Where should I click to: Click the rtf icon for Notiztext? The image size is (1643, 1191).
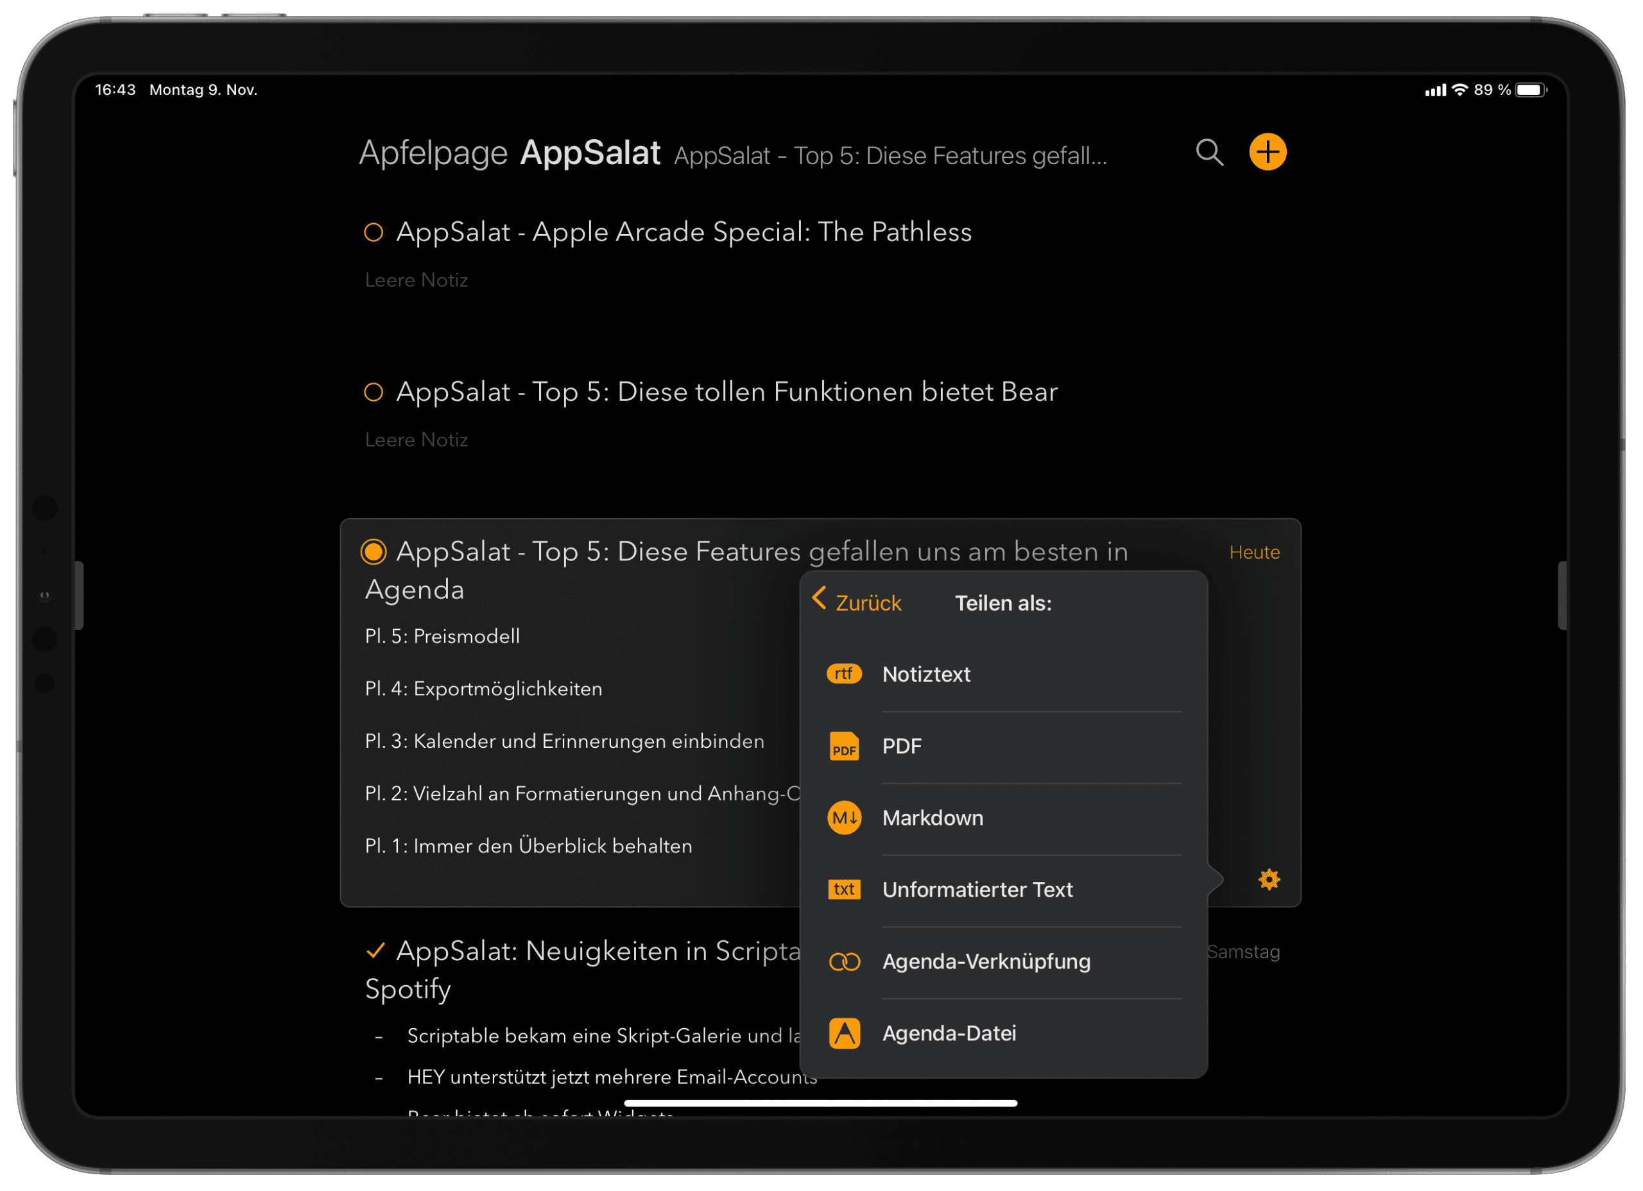(x=844, y=674)
